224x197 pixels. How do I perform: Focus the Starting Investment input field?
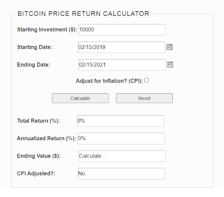pos(122,30)
